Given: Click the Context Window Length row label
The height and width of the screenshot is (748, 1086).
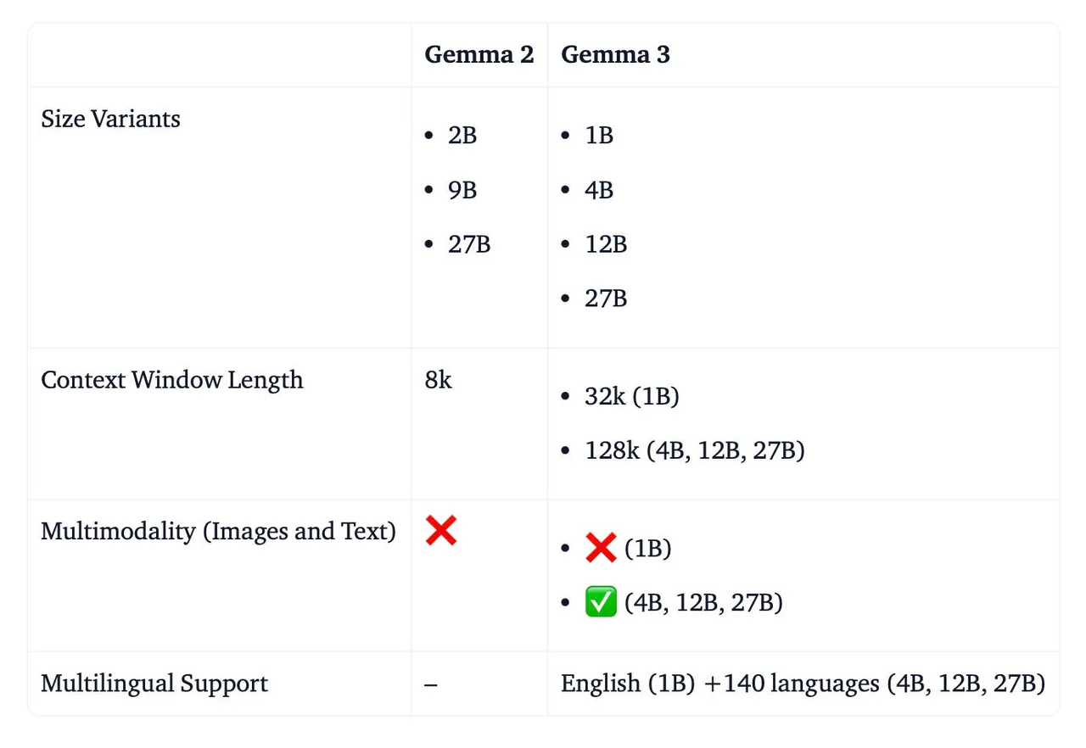Looking at the screenshot, I should point(172,379).
